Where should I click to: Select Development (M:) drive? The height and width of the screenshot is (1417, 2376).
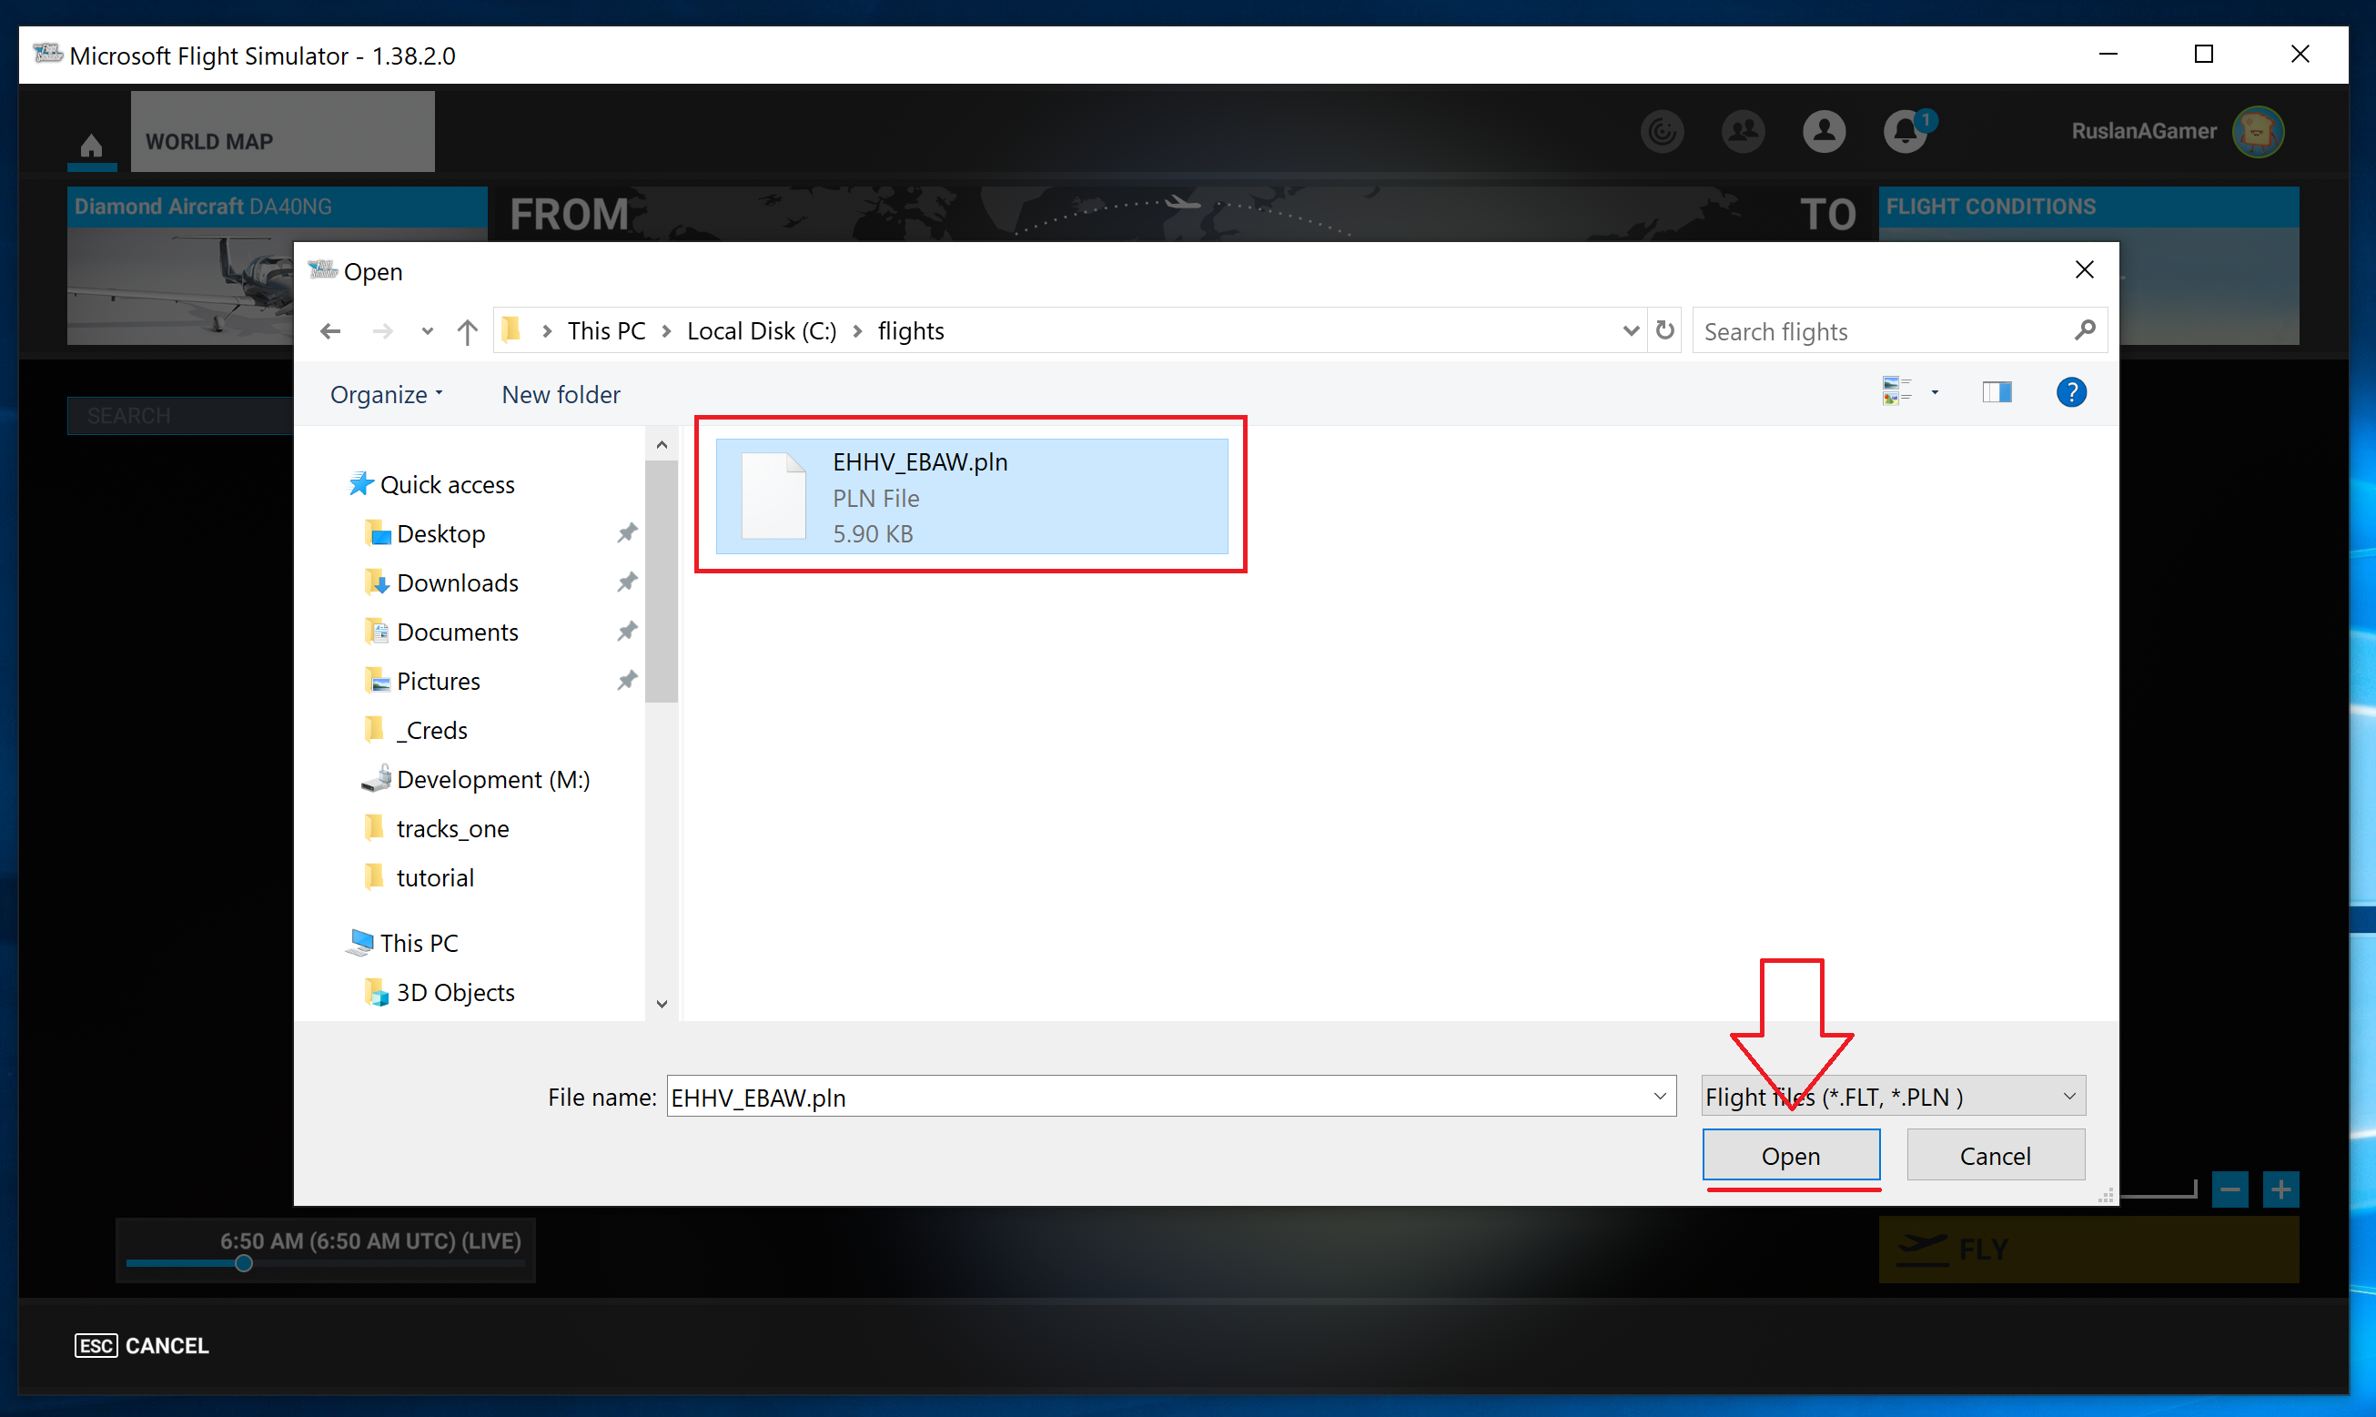pos(476,780)
